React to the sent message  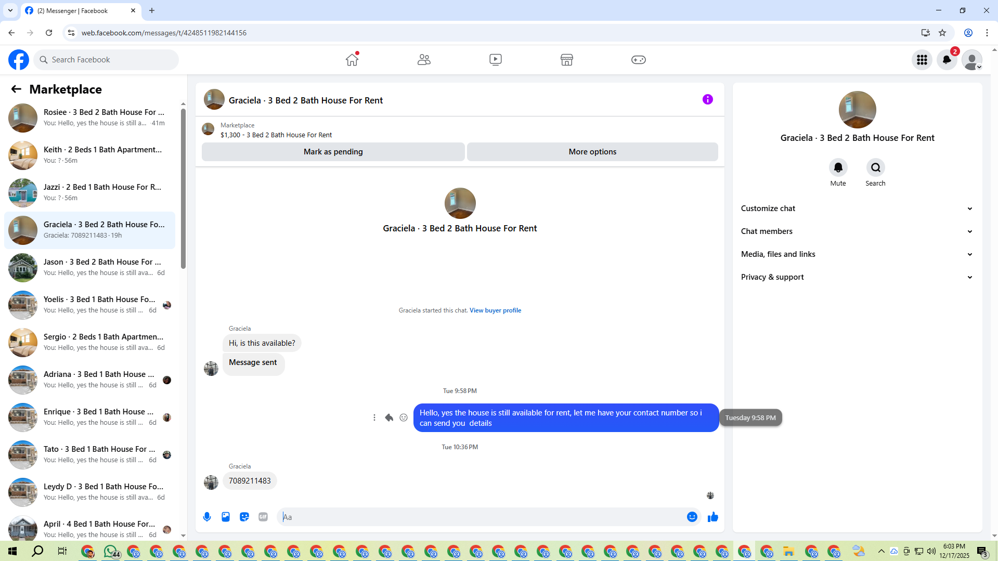pos(404,418)
